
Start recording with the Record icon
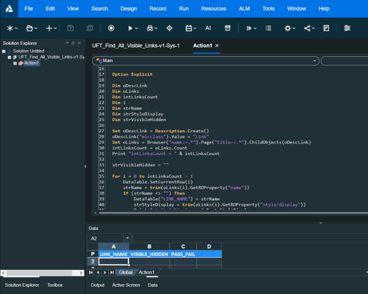tap(111, 28)
